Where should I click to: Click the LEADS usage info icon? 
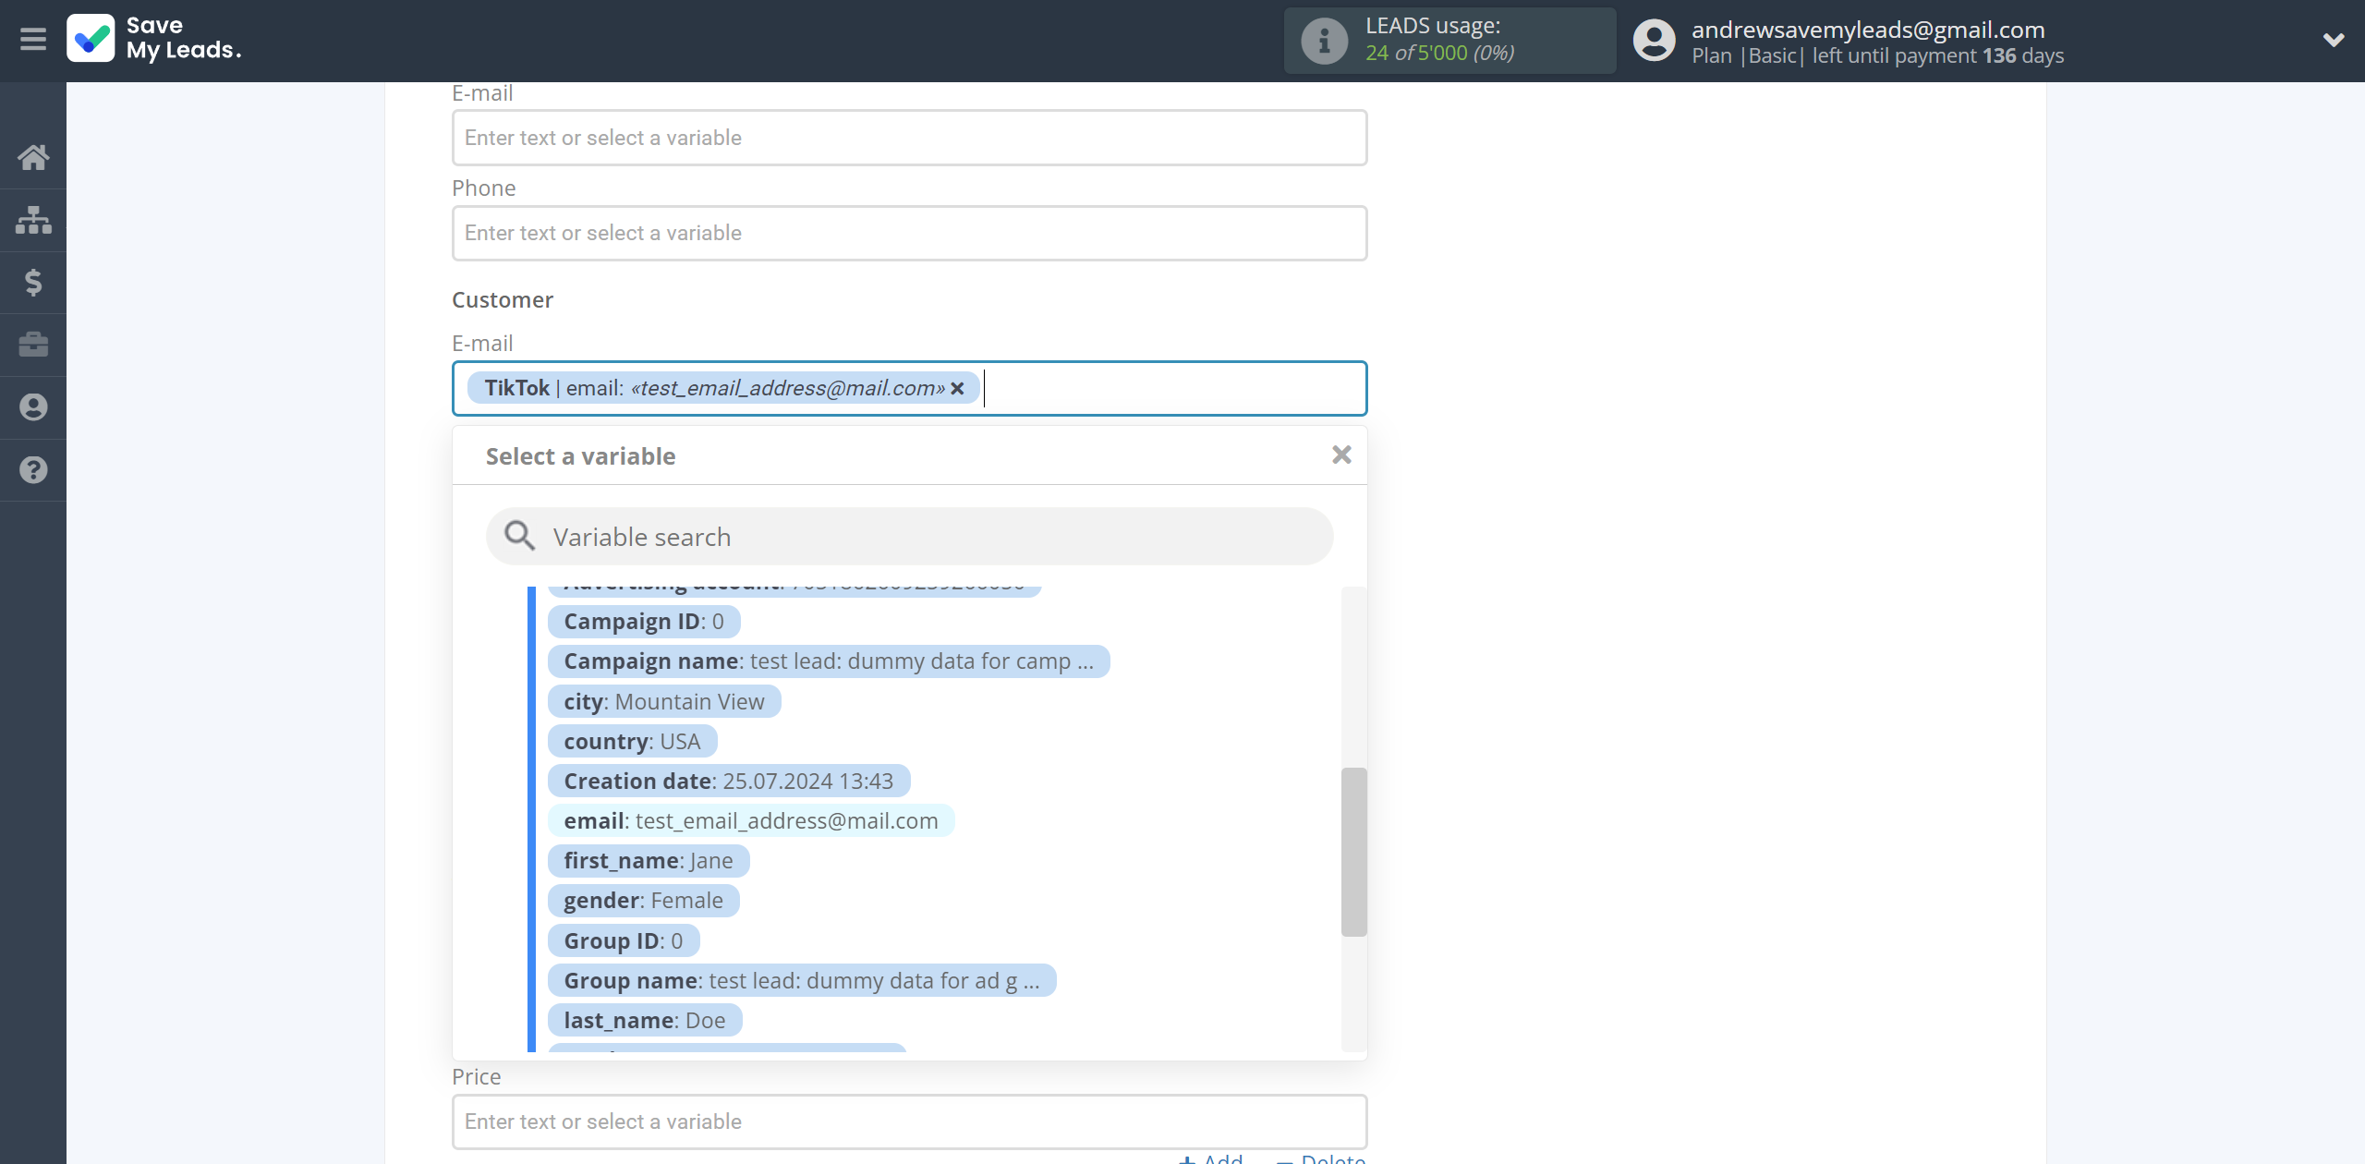point(1324,41)
